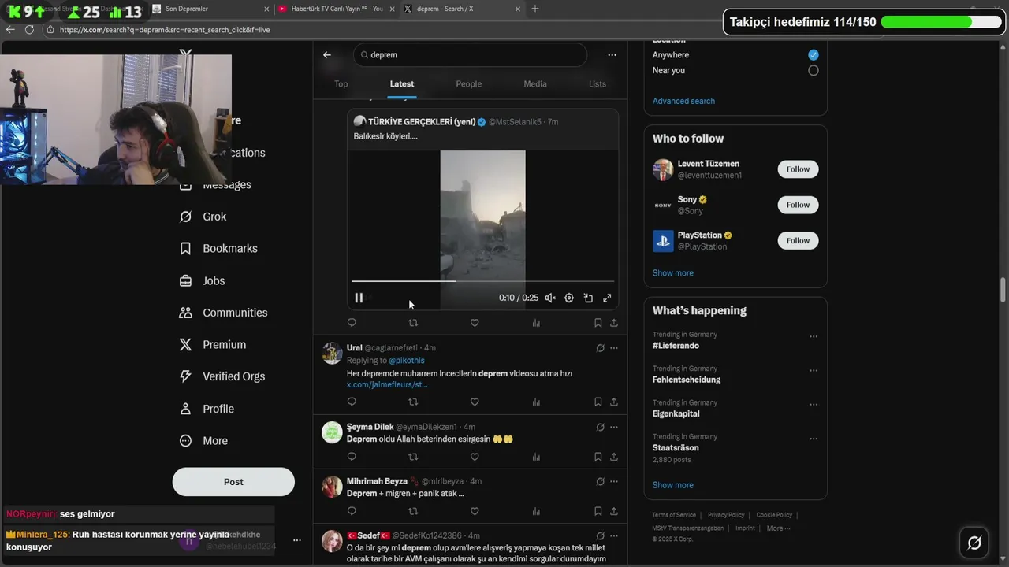Open more options on Sedef's post
The image size is (1009, 567).
(x=614, y=535)
